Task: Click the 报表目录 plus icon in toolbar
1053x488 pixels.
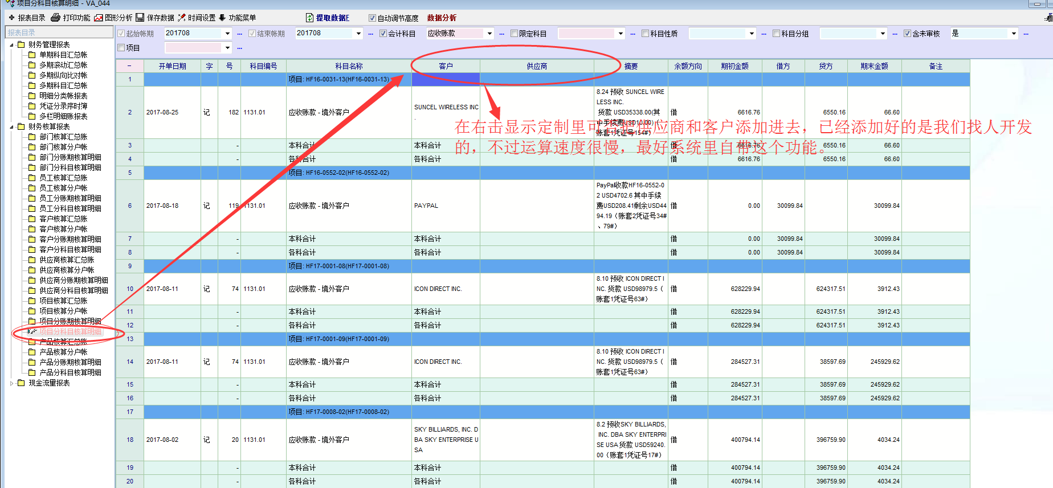Action: (11, 18)
